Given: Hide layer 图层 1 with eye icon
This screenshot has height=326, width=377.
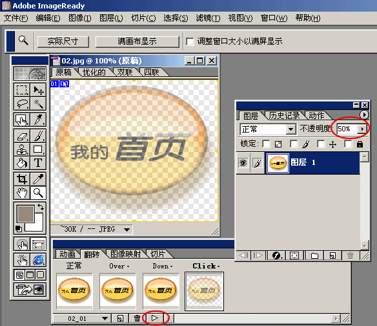Looking at the screenshot, I should click(243, 163).
